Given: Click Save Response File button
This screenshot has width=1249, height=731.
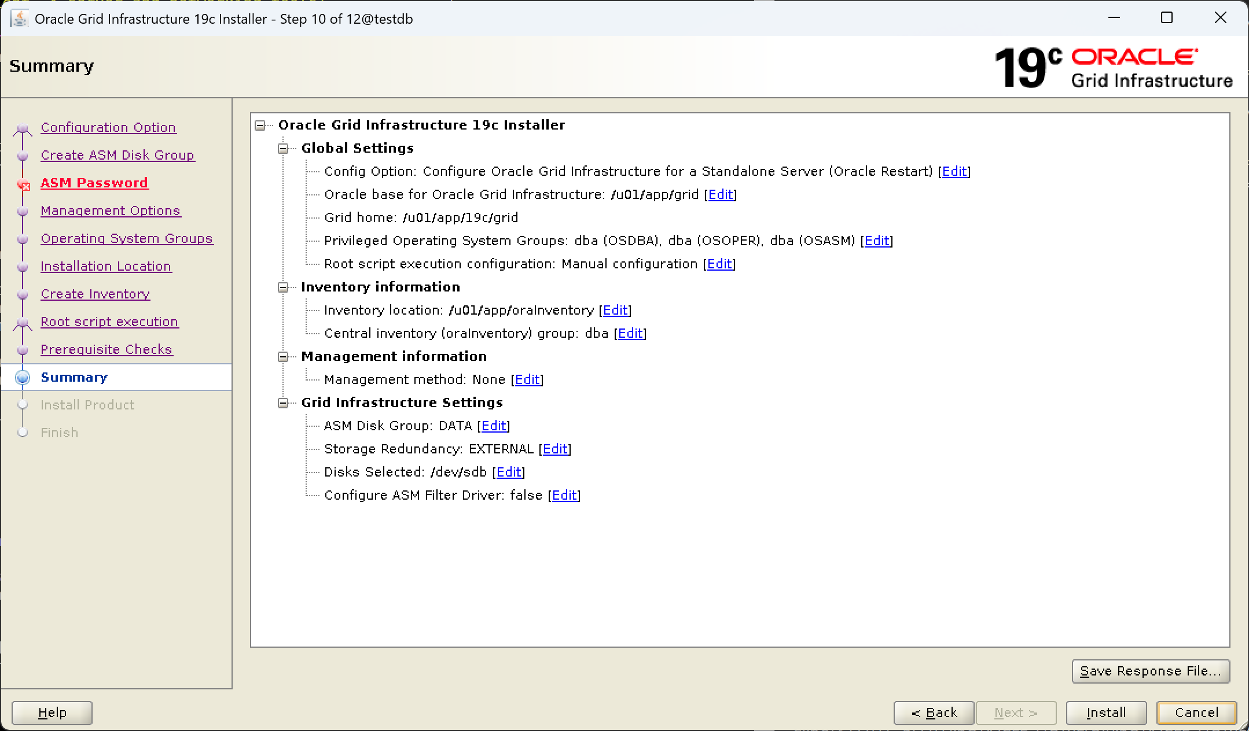Looking at the screenshot, I should [1150, 671].
